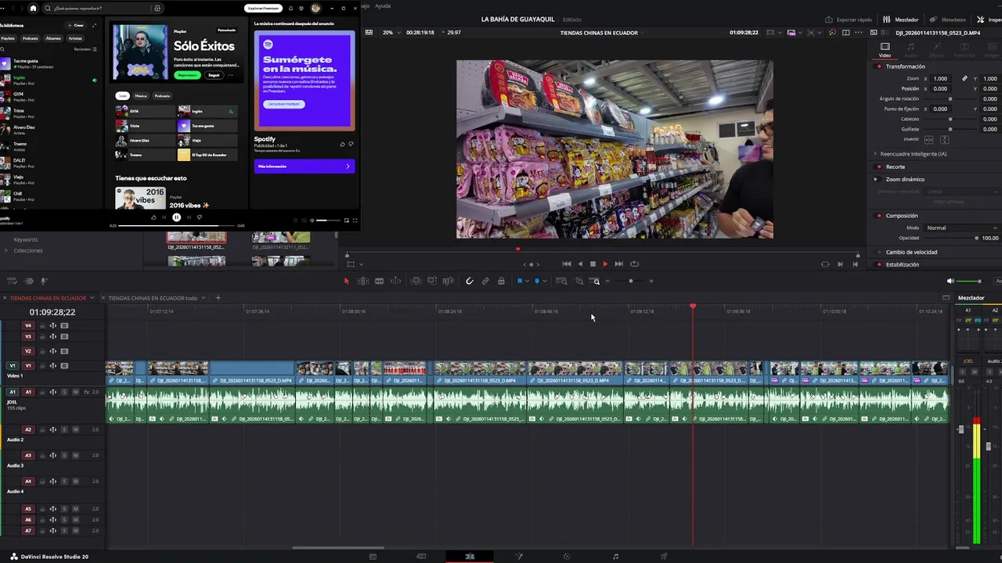
Task: Open the Deliver rocket page icon
Action: point(664,556)
